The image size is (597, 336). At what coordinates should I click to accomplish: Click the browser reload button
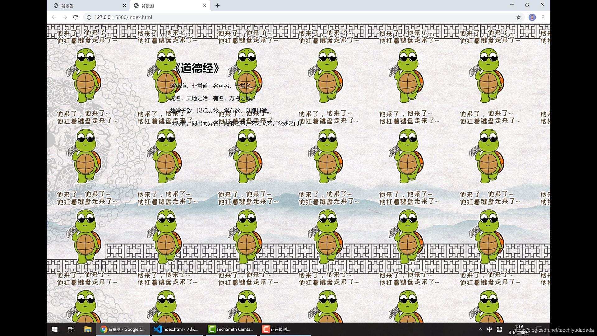tap(76, 17)
